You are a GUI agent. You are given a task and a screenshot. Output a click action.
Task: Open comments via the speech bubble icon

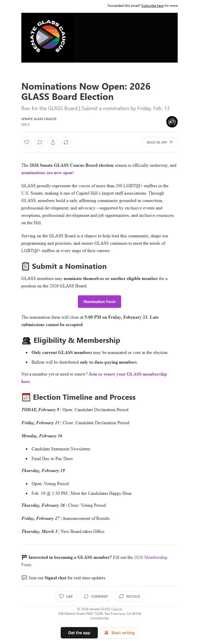[40, 142]
